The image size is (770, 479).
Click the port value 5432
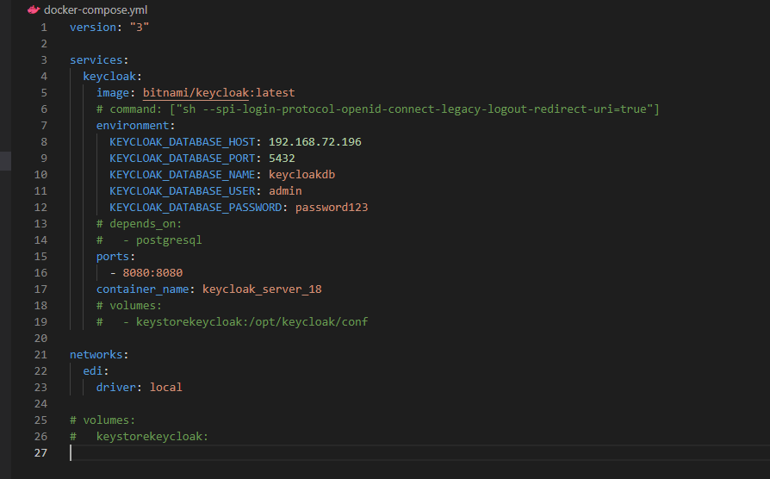[x=282, y=159]
